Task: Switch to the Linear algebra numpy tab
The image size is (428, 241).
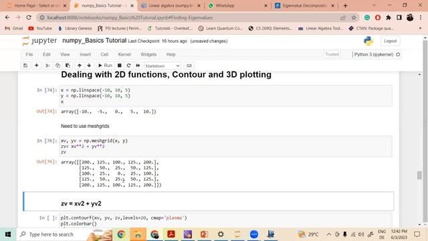Action: [x=171, y=5]
